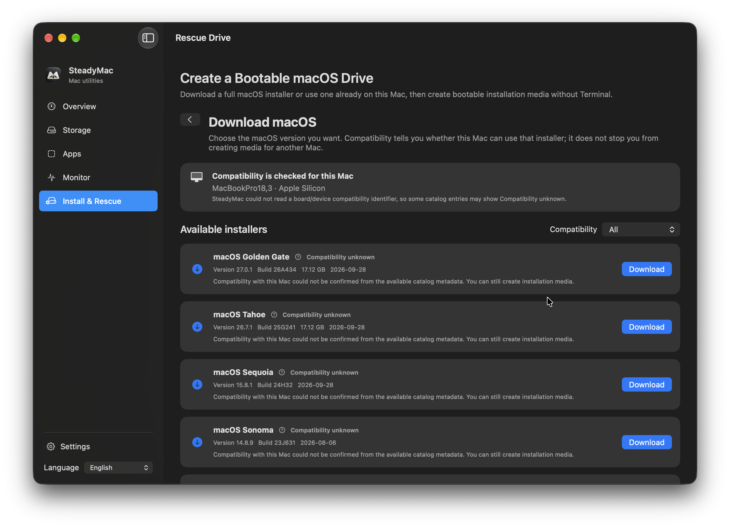Viewport: 730px width, 528px height.
Task: Click the blue download arrow icon for Golden Gate
Action: 197,269
